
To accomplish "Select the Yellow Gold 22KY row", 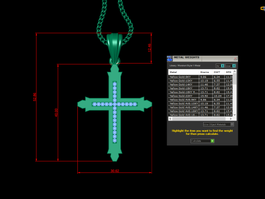I will tap(200, 96).
